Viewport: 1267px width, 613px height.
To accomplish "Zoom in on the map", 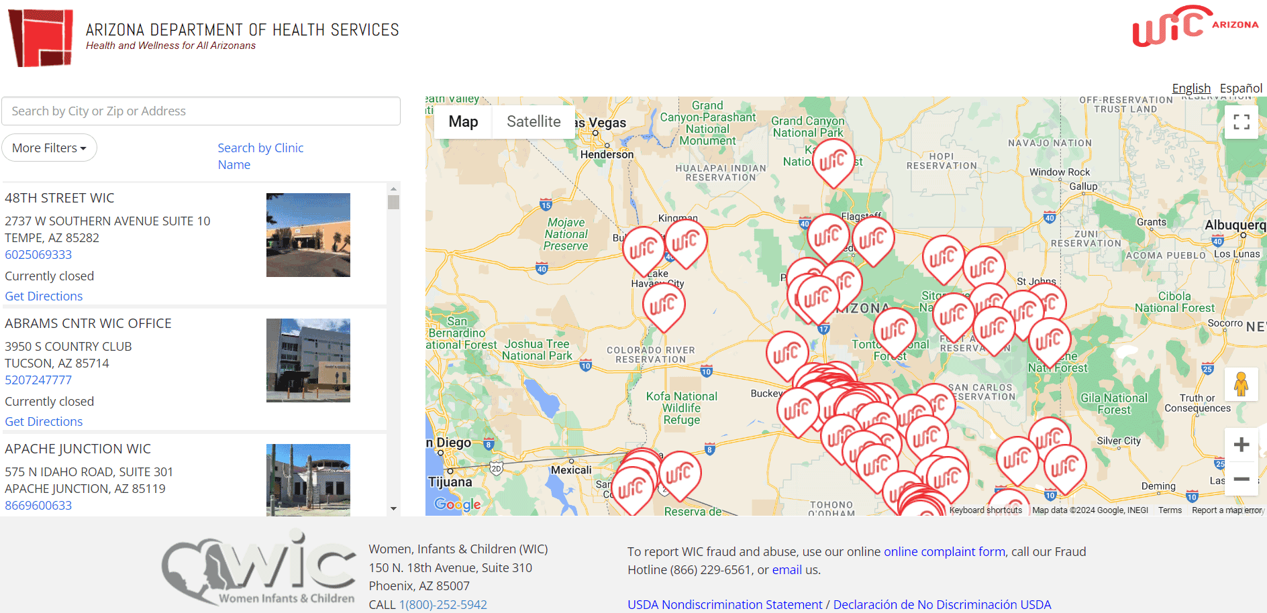I will point(1241,445).
